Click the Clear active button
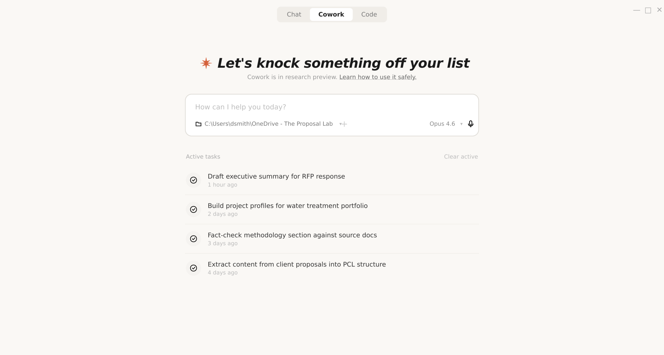Screen dimensions: 664x355 click(461, 157)
